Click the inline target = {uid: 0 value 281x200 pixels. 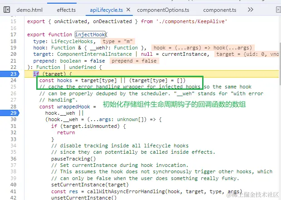tap(247, 54)
